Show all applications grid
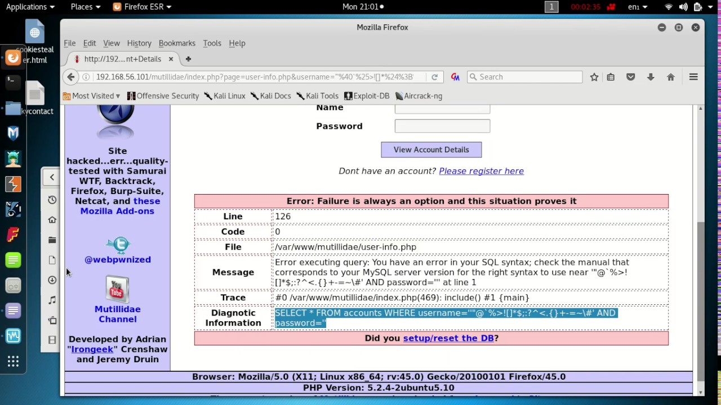 coord(13,361)
